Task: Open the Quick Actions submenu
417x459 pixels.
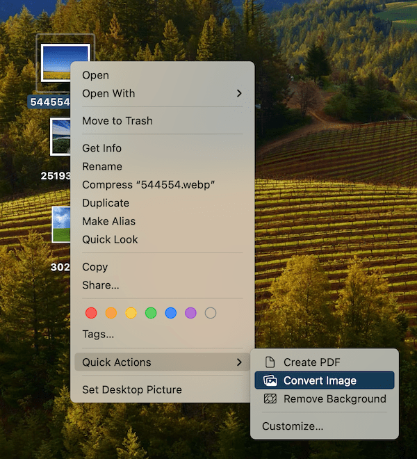Action: (163, 362)
